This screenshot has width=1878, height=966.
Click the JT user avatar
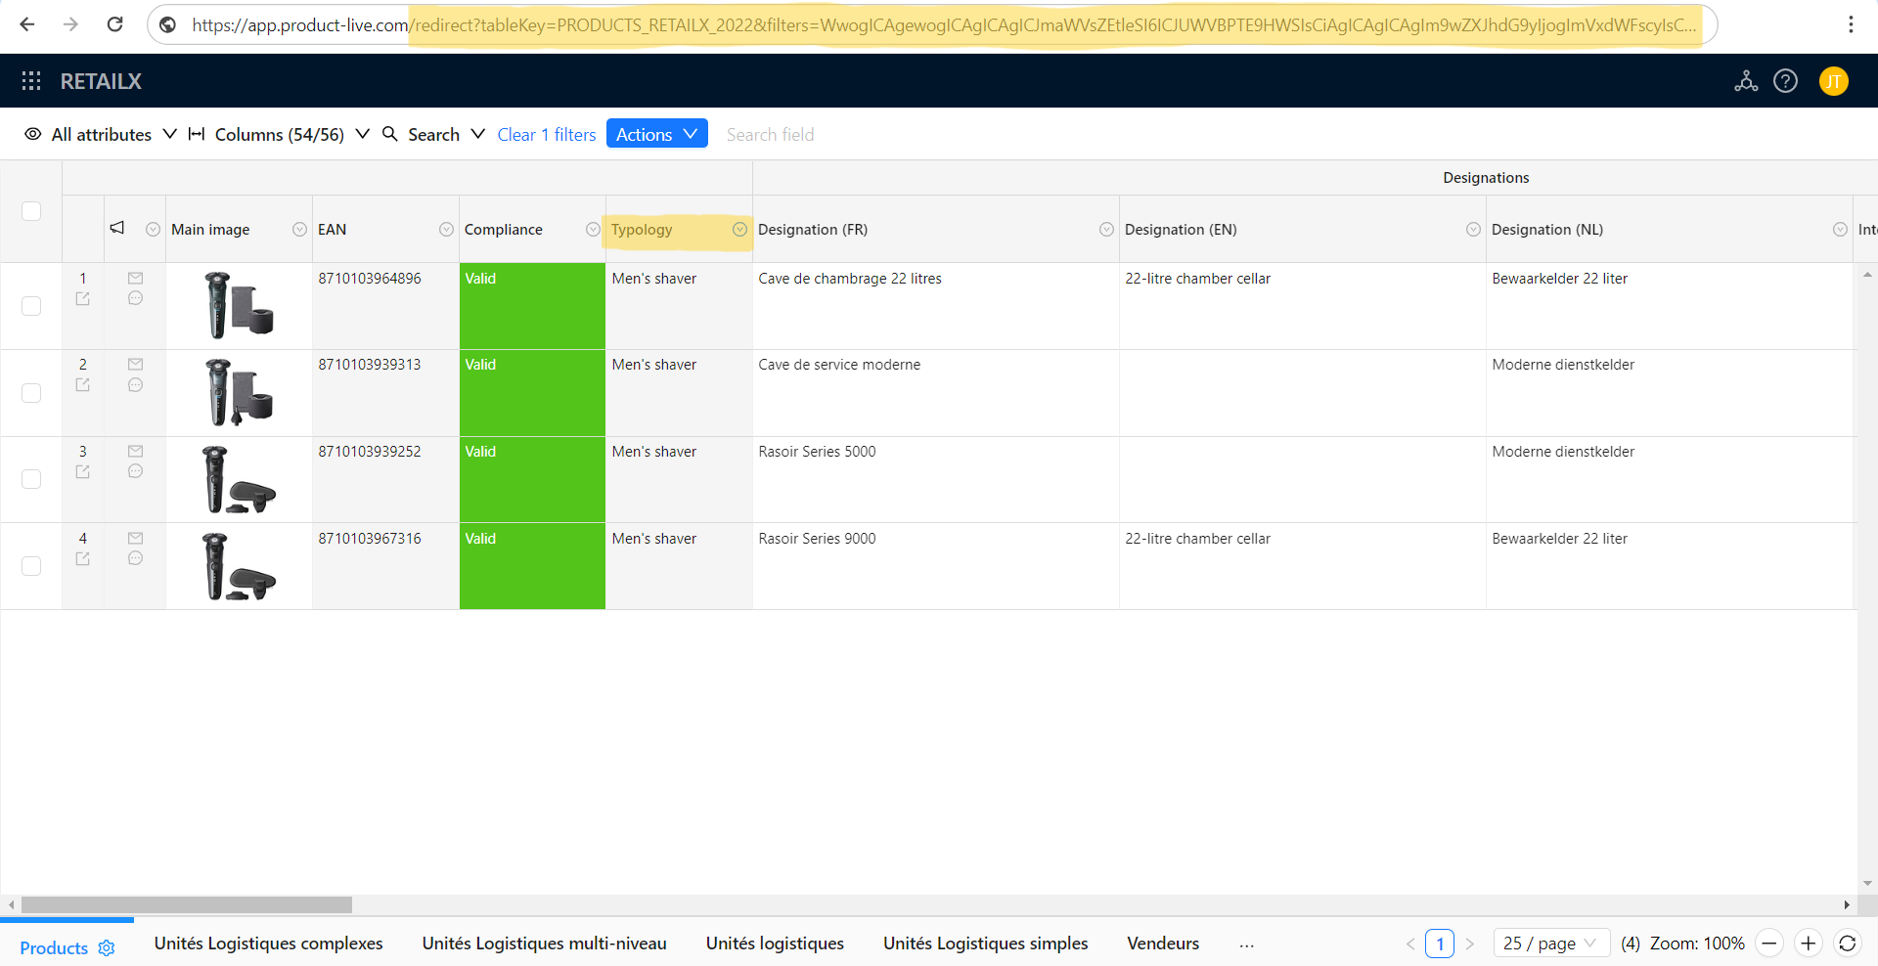point(1833,81)
